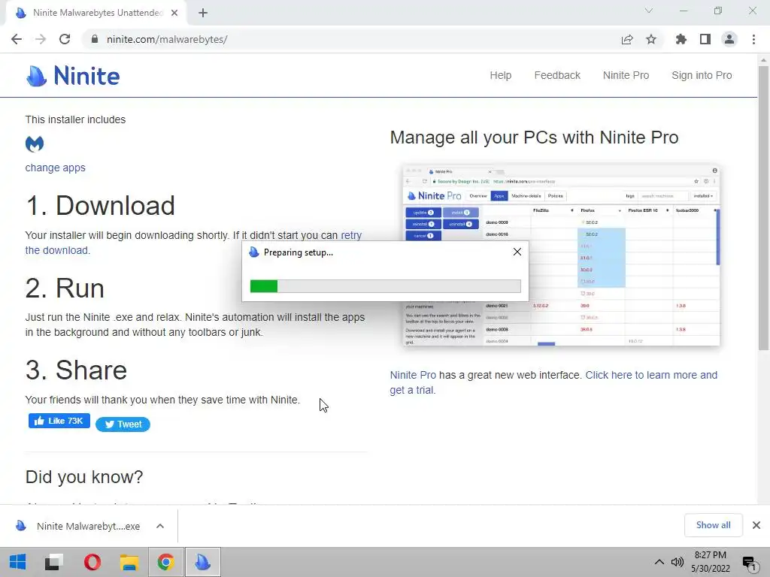This screenshot has width=770, height=577.
Task: Click the Malwarebytes app icon
Action: [35, 143]
